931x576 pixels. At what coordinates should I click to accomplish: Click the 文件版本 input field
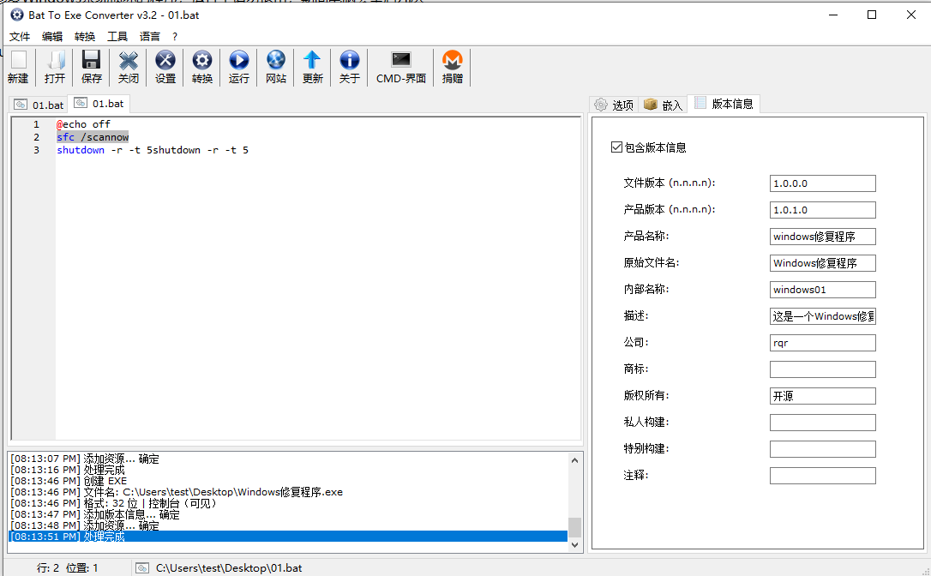coord(822,183)
